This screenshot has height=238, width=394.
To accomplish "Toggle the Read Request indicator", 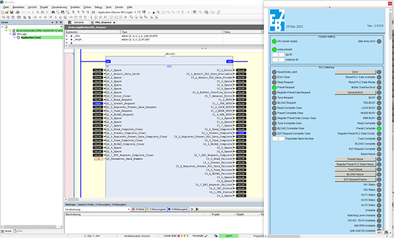I will (x=274, y=82).
